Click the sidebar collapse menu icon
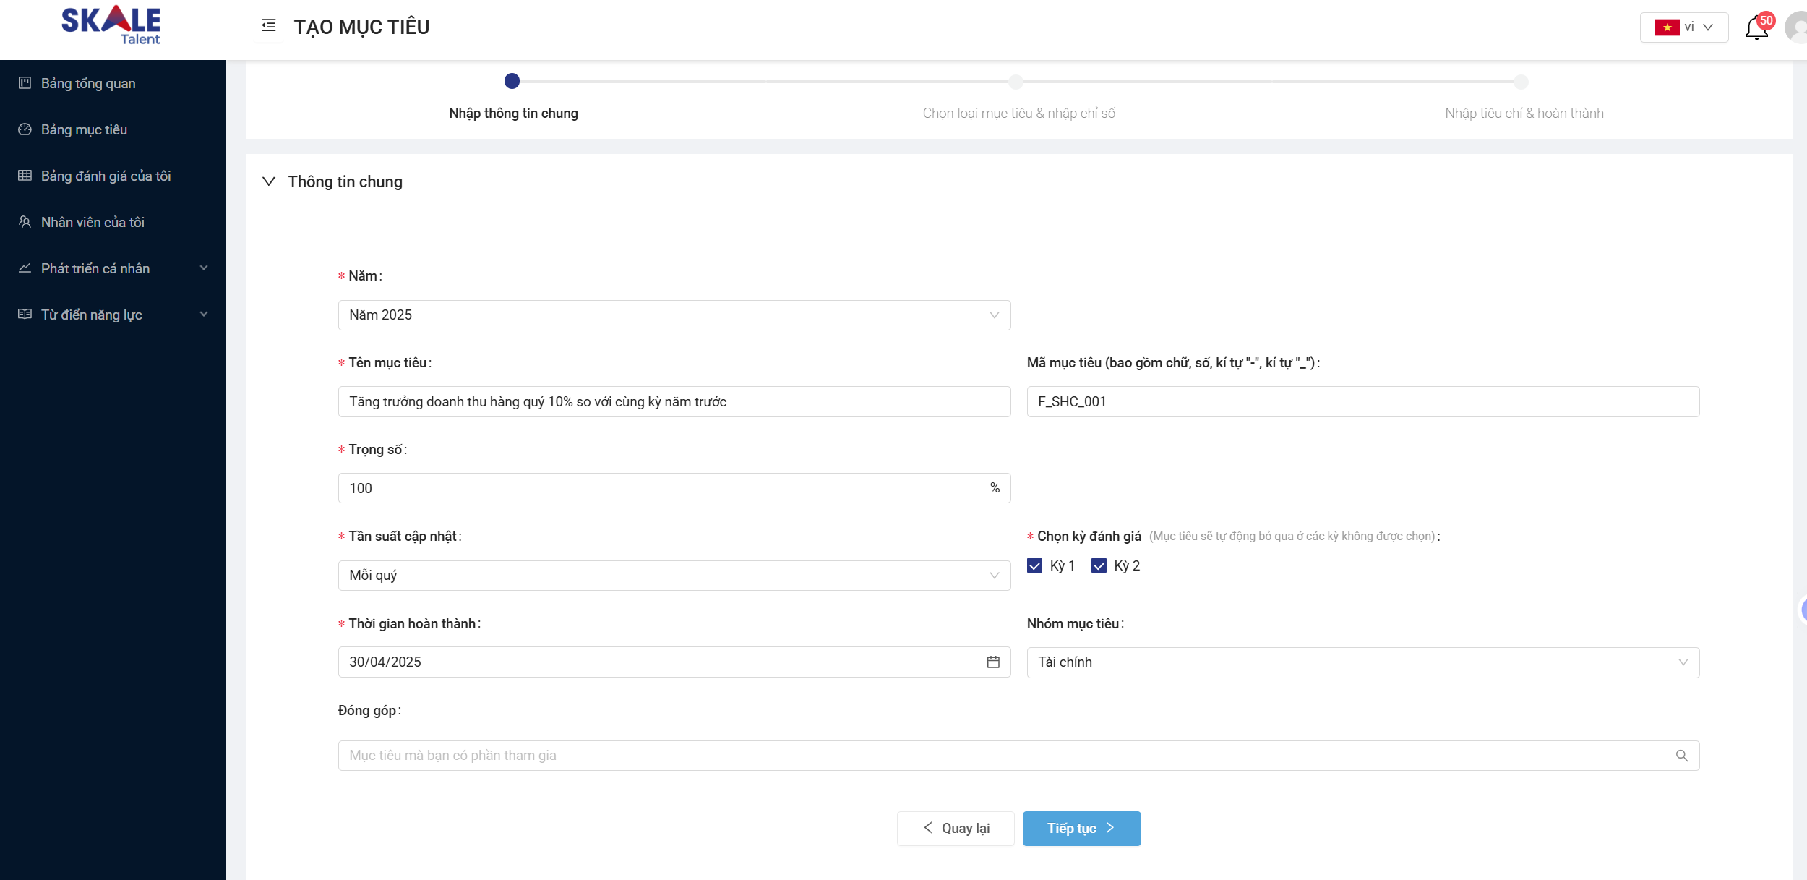 268,26
